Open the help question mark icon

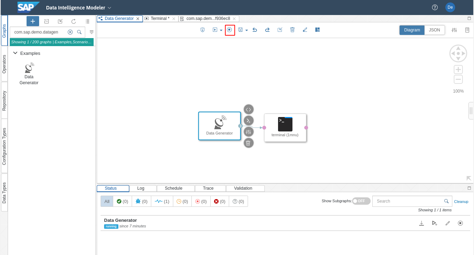tap(435, 7)
